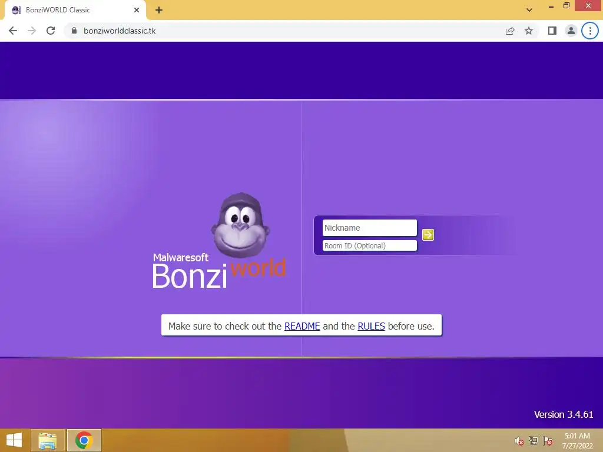
Task: View site info lock icon
Action: click(74, 31)
